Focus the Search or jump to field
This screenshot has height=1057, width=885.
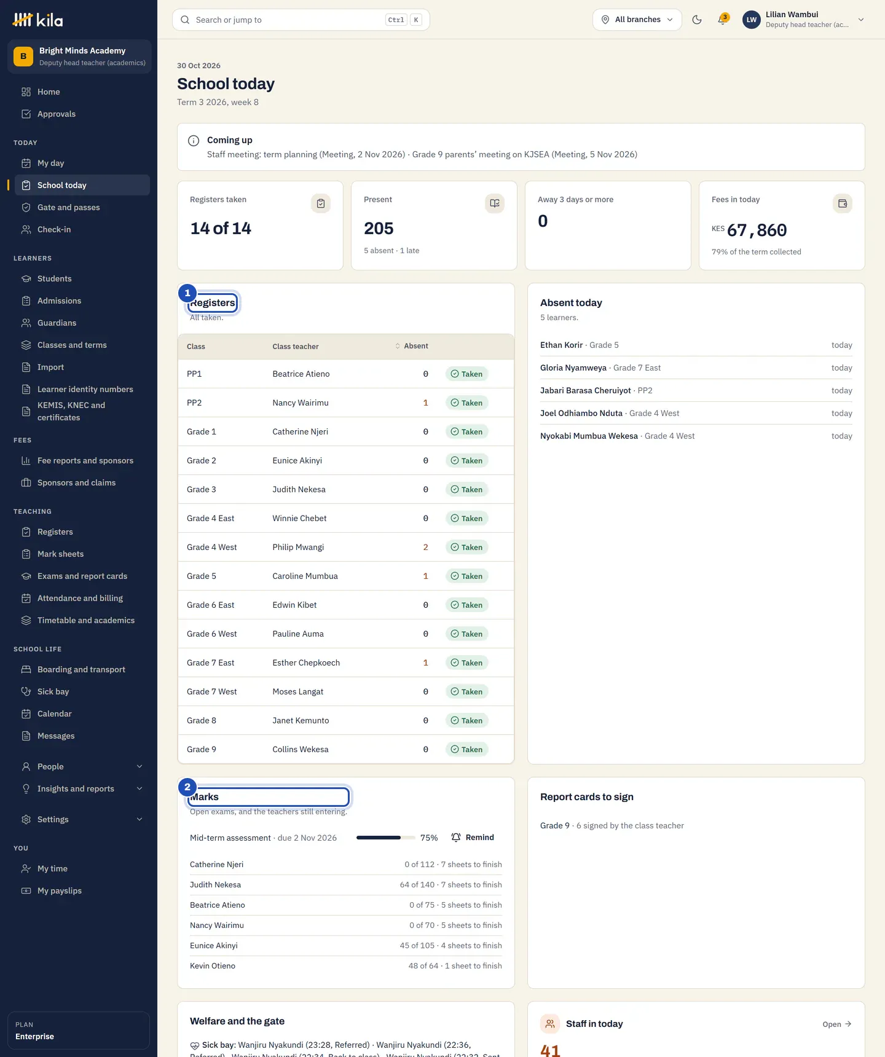click(x=301, y=20)
